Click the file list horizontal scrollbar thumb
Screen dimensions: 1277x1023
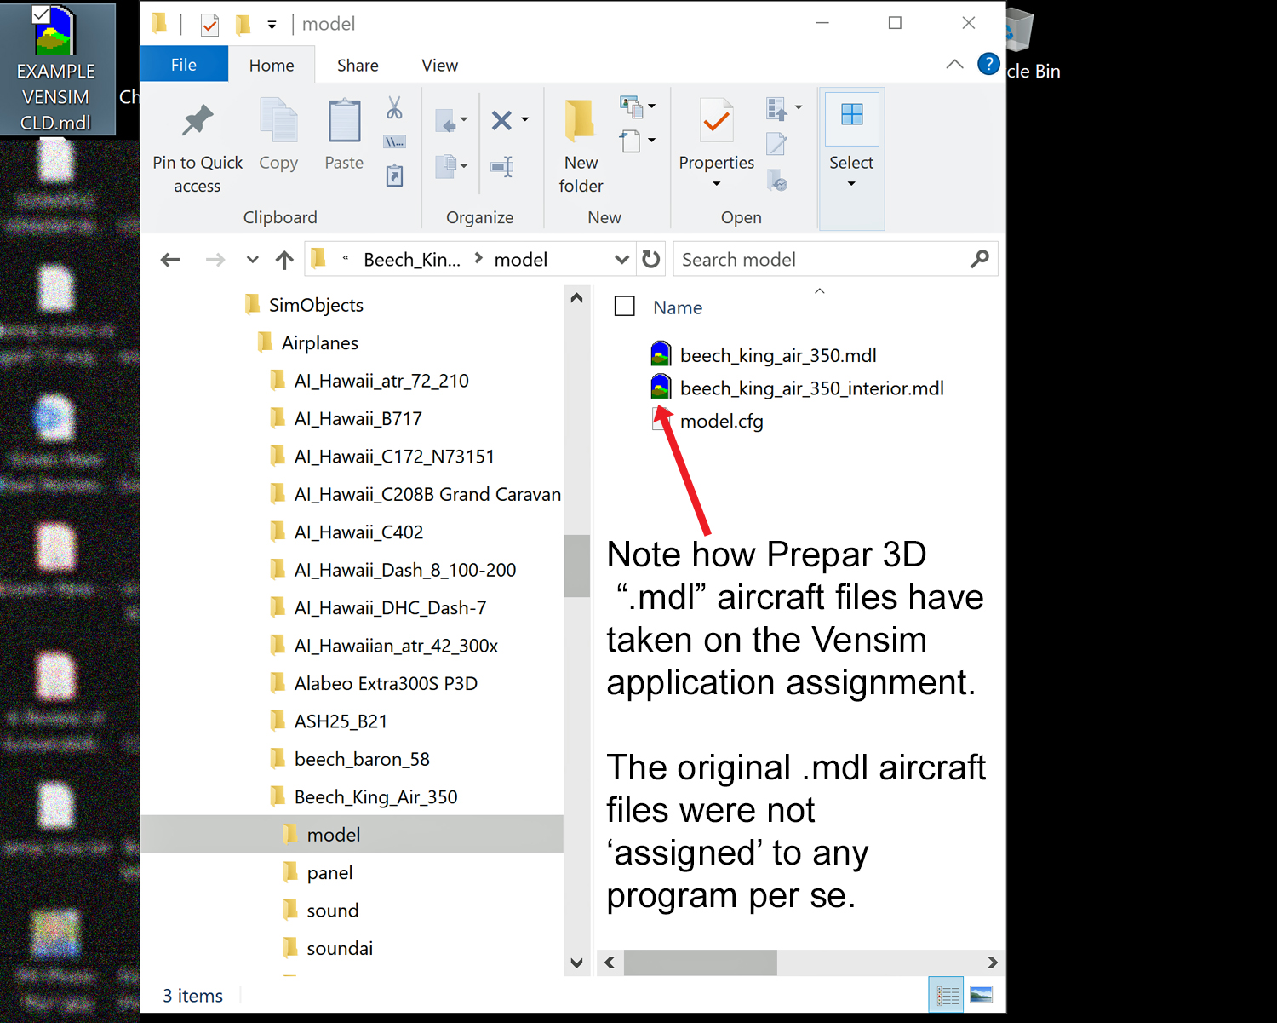pyautogui.click(x=701, y=963)
